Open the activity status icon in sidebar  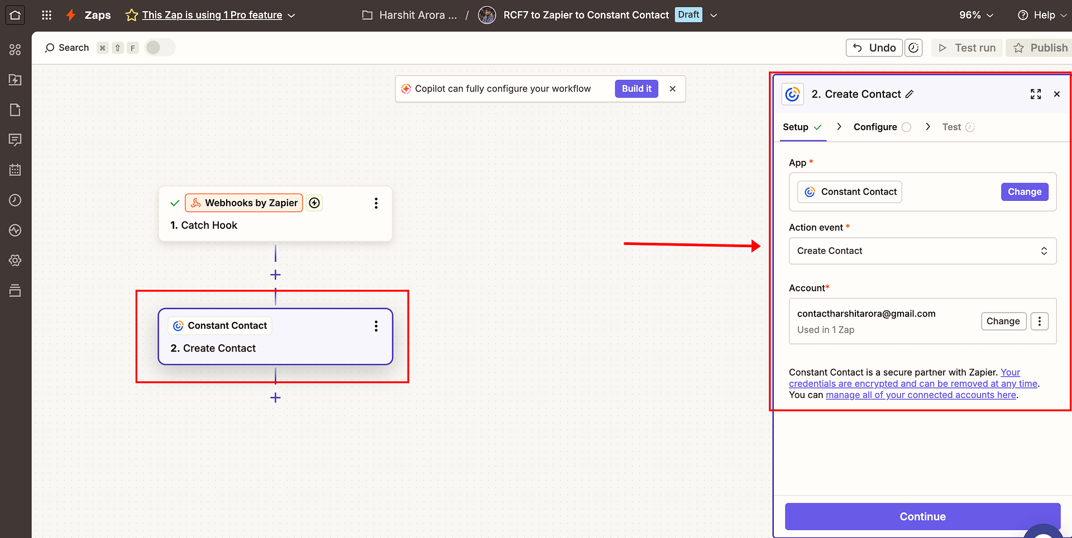tap(15, 230)
